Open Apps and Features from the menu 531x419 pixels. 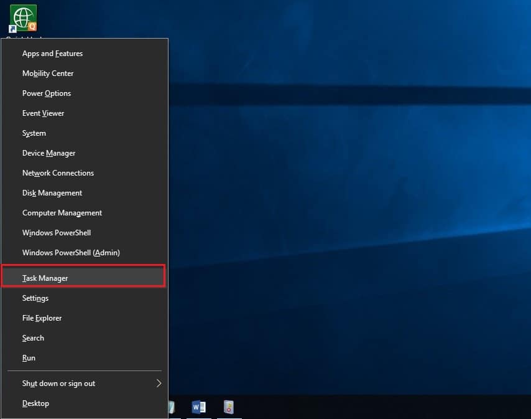(85, 54)
